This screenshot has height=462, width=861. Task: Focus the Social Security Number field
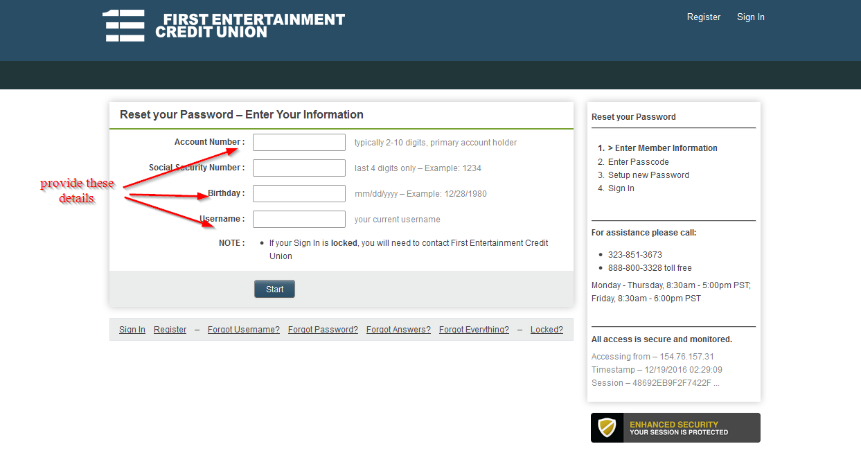299,168
